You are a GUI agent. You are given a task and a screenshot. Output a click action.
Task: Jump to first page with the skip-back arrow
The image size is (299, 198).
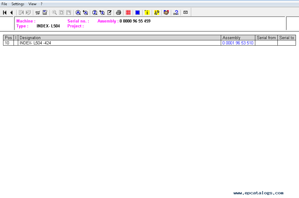point(5,13)
